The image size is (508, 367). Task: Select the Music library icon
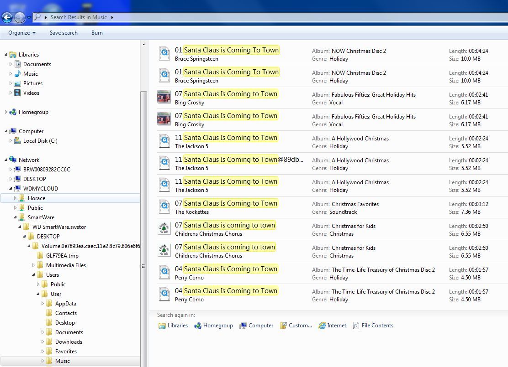click(17, 74)
